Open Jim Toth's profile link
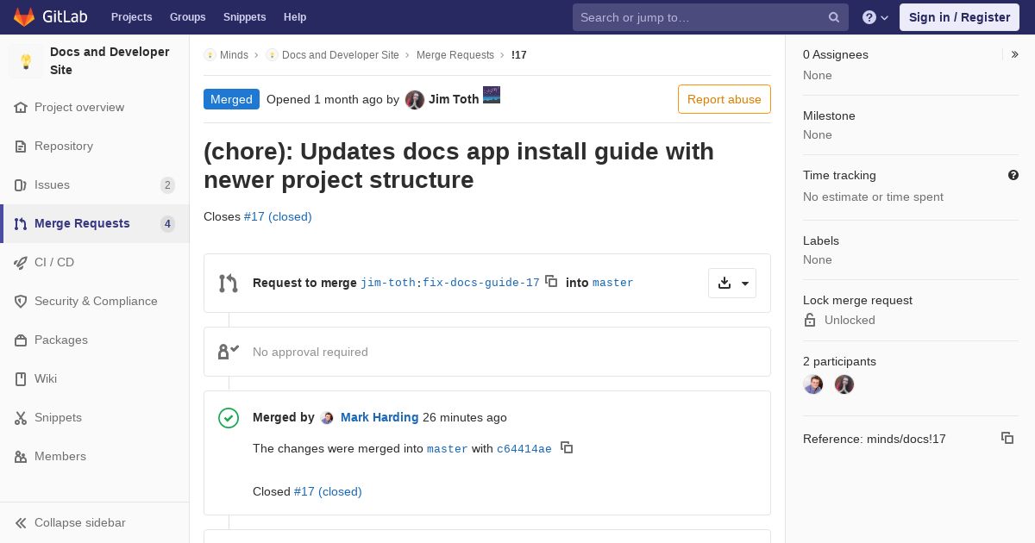This screenshot has height=543, width=1035. click(x=454, y=99)
